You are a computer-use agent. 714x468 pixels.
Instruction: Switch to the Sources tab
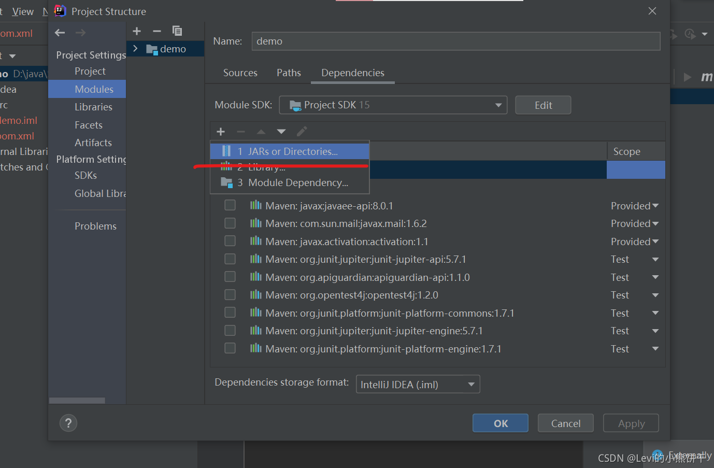(240, 73)
